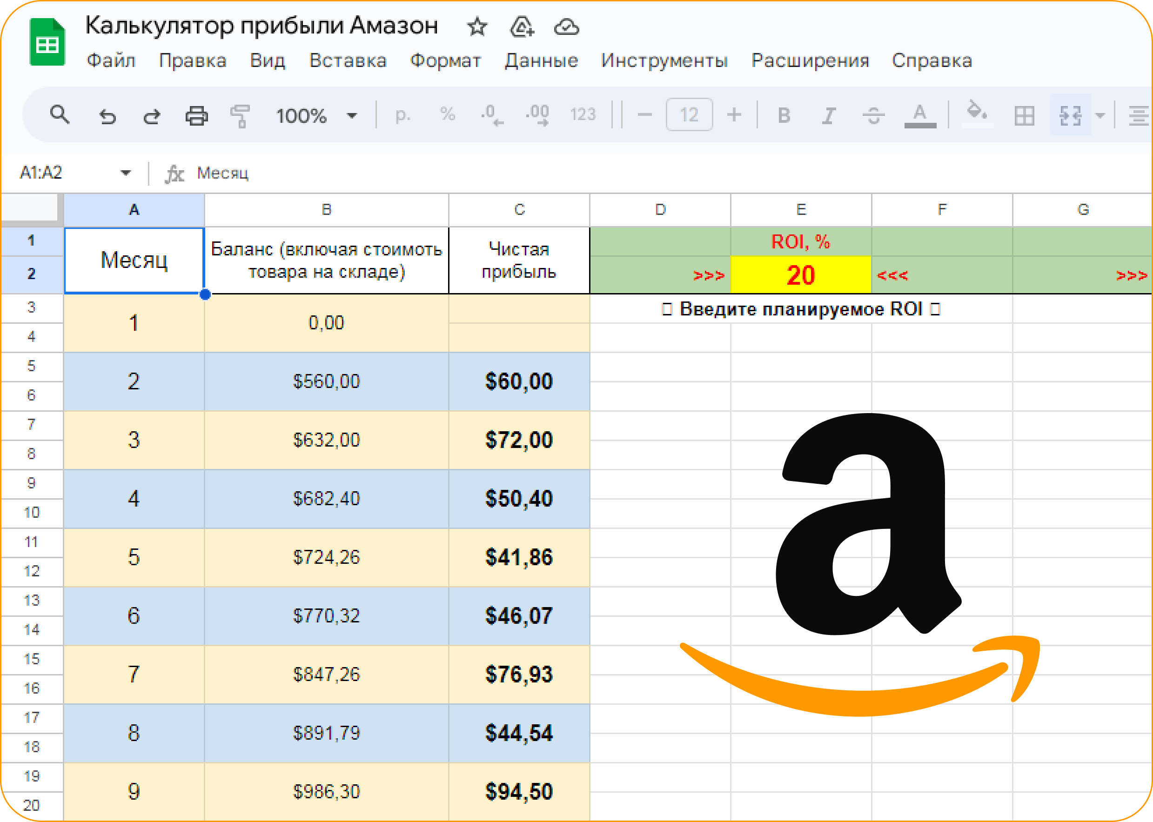Screen dimensions: 1153x822
Task: Check the cloud save status icon
Action: pyautogui.click(x=566, y=27)
